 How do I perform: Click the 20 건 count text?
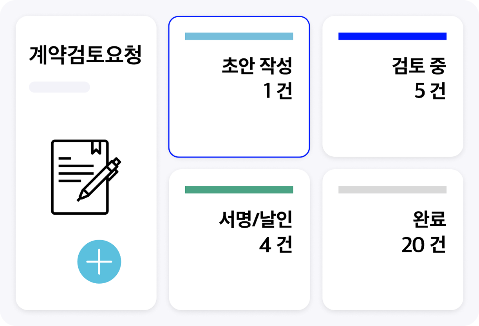click(424, 245)
